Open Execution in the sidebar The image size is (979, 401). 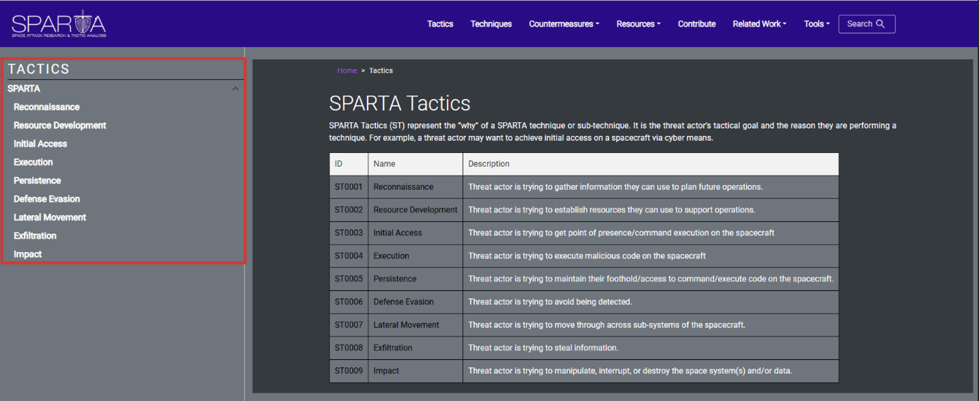coord(33,162)
